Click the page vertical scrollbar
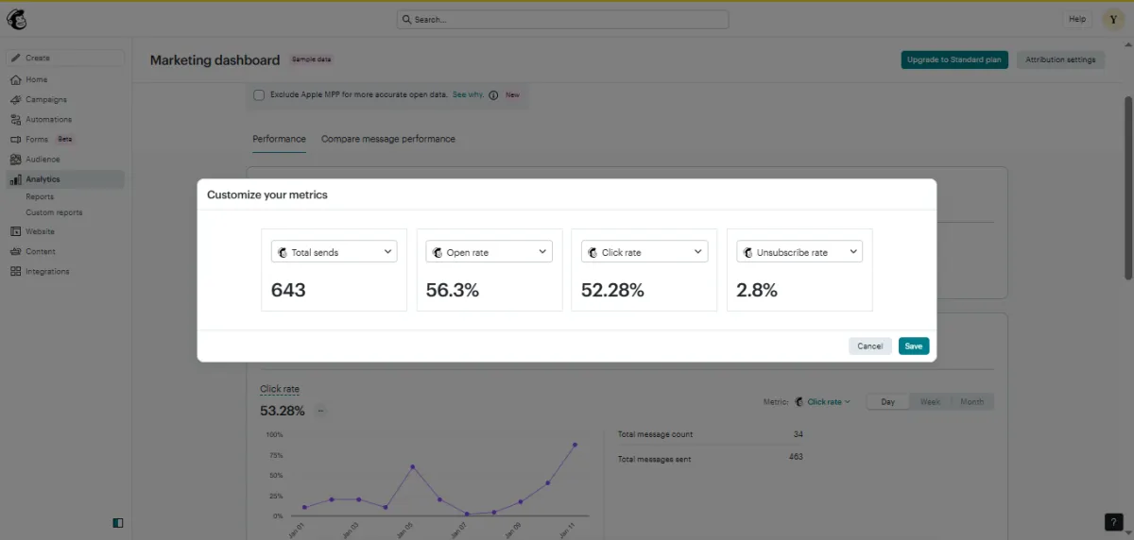This screenshot has width=1134, height=540. 1128,187
